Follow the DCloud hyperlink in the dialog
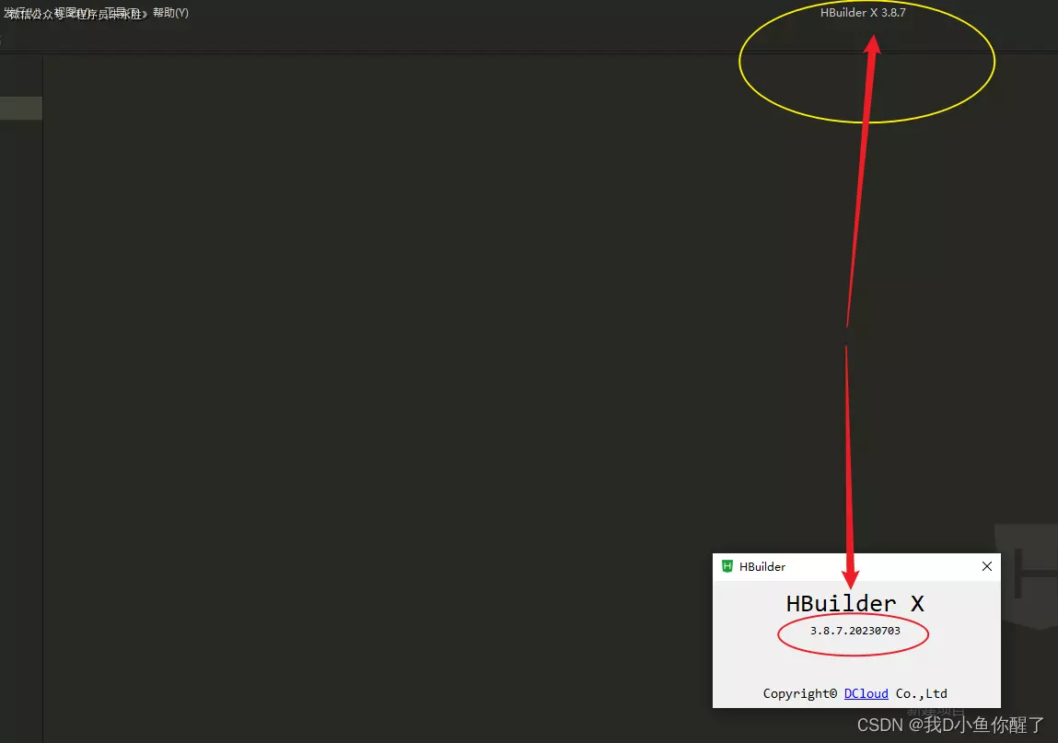The width and height of the screenshot is (1058, 743). [866, 693]
